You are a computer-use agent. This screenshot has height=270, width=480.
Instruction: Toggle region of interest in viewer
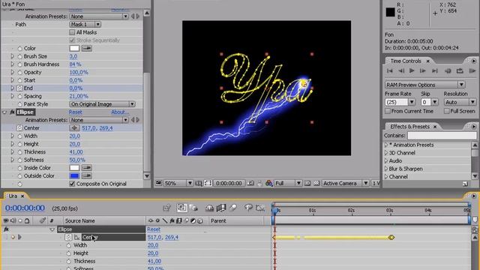pos(307,183)
